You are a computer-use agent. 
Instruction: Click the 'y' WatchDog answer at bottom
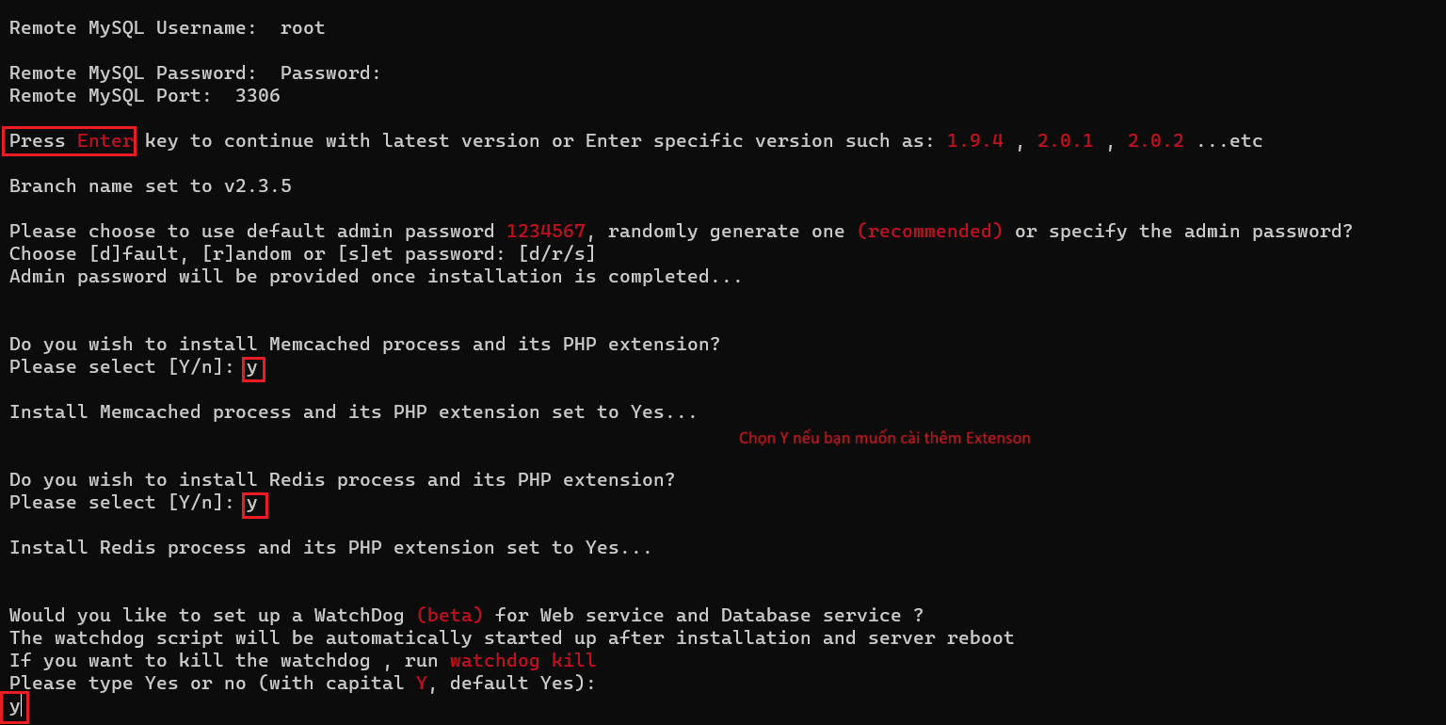click(15, 707)
